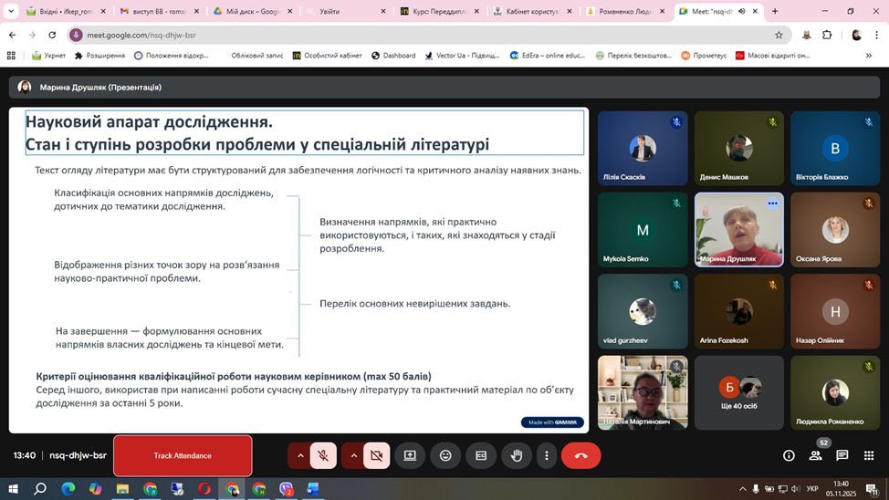
Task: Switch to the 'Увійти' tab
Action: (346, 11)
